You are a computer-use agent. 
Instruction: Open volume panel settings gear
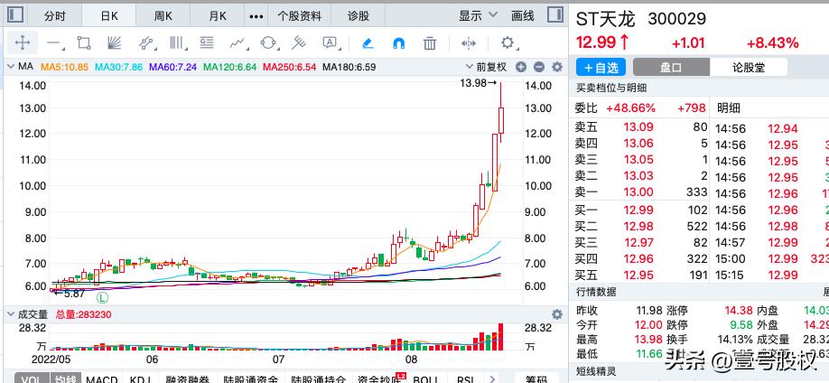tap(556, 314)
